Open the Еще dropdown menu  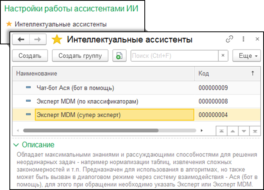(246, 56)
